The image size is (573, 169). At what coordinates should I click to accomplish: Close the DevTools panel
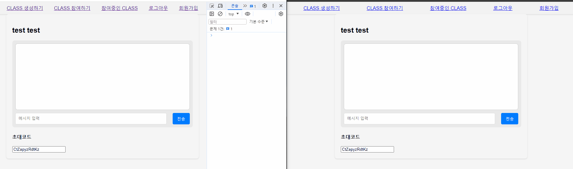(281, 6)
